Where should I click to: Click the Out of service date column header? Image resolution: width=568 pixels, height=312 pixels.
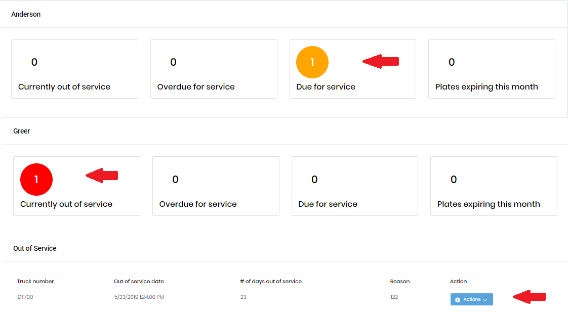pyautogui.click(x=139, y=281)
